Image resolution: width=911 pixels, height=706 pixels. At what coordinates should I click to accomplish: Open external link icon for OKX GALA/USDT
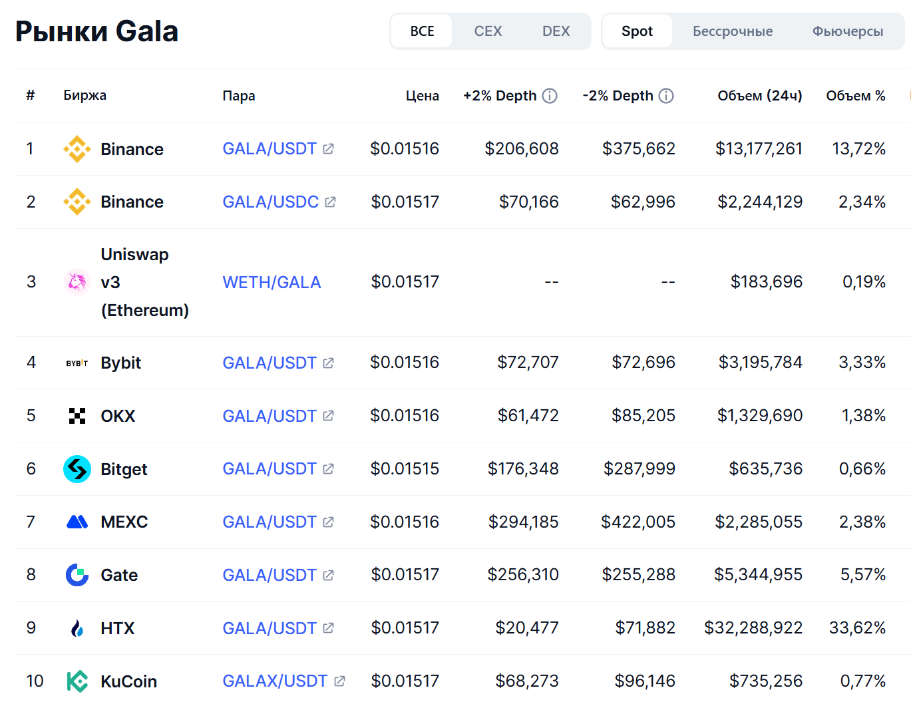point(328,416)
